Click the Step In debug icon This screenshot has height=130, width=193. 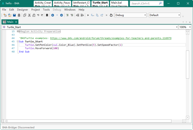click(x=92, y=15)
